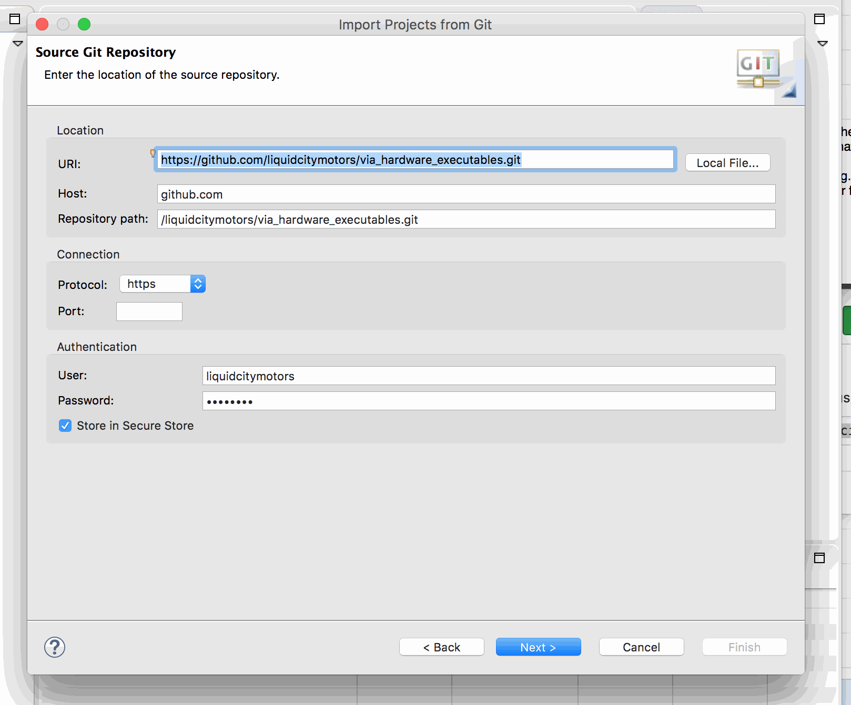This screenshot has width=851, height=705.
Task: Open Local File browser
Action: point(727,162)
